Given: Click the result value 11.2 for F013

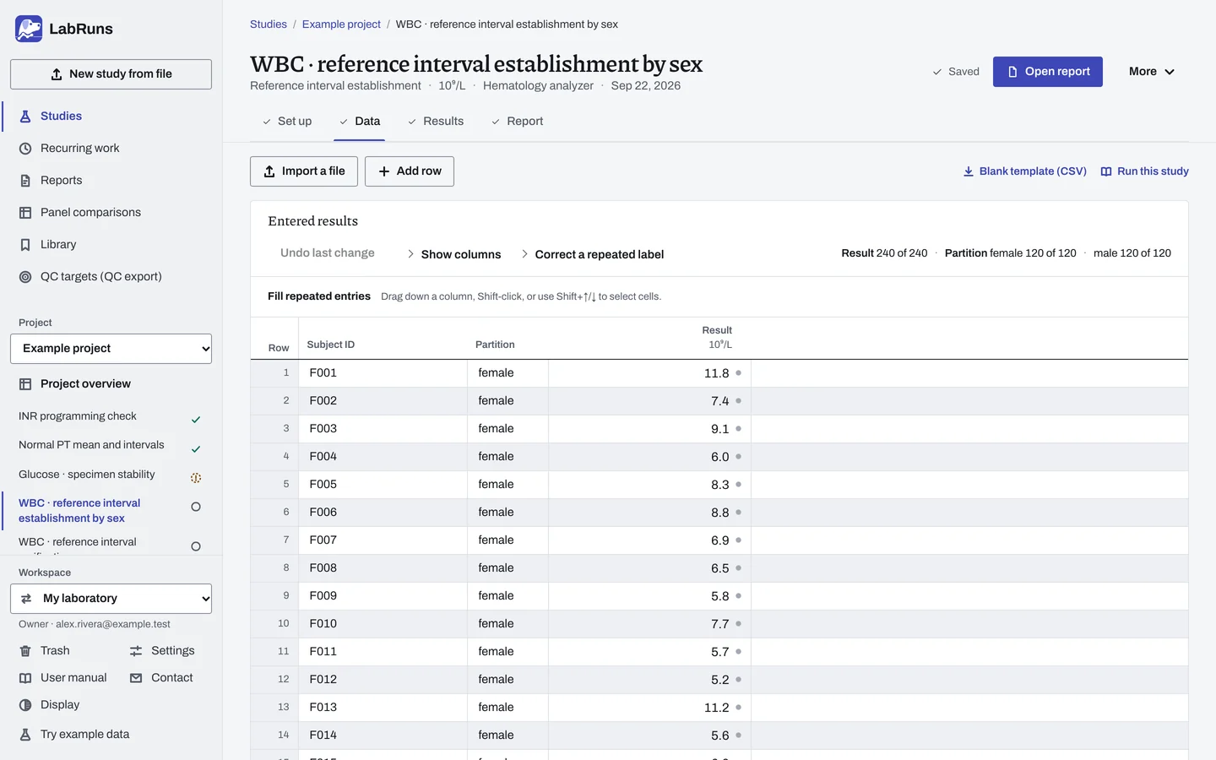Looking at the screenshot, I should (x=717, y=708).
